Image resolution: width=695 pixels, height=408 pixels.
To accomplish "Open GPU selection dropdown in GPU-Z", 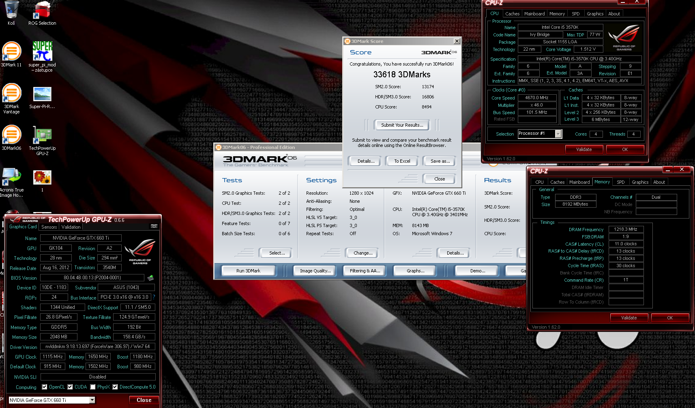I will pyautogui.click(x=92, y=400).
